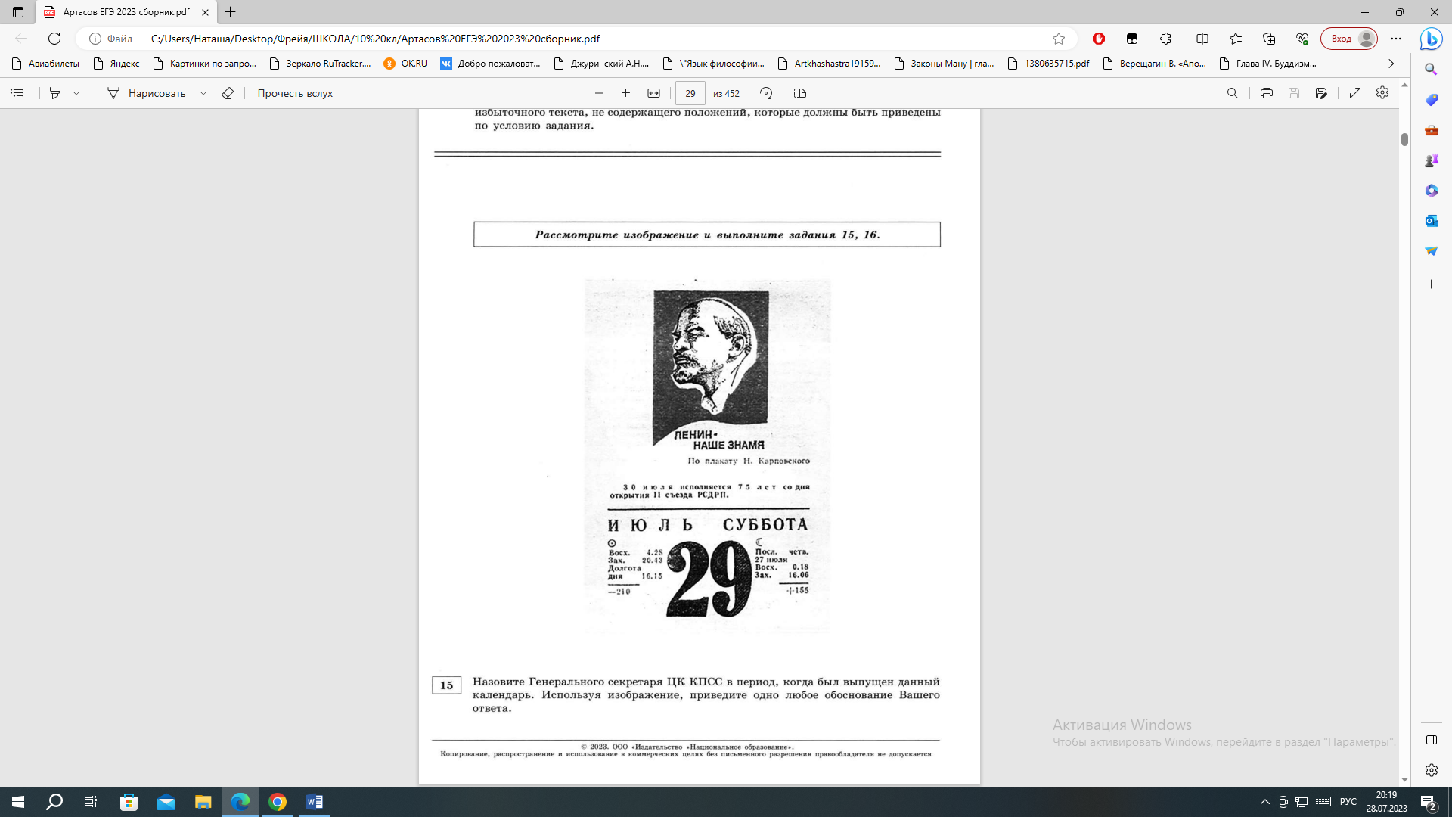Save the PDF file

(1294, 93)
